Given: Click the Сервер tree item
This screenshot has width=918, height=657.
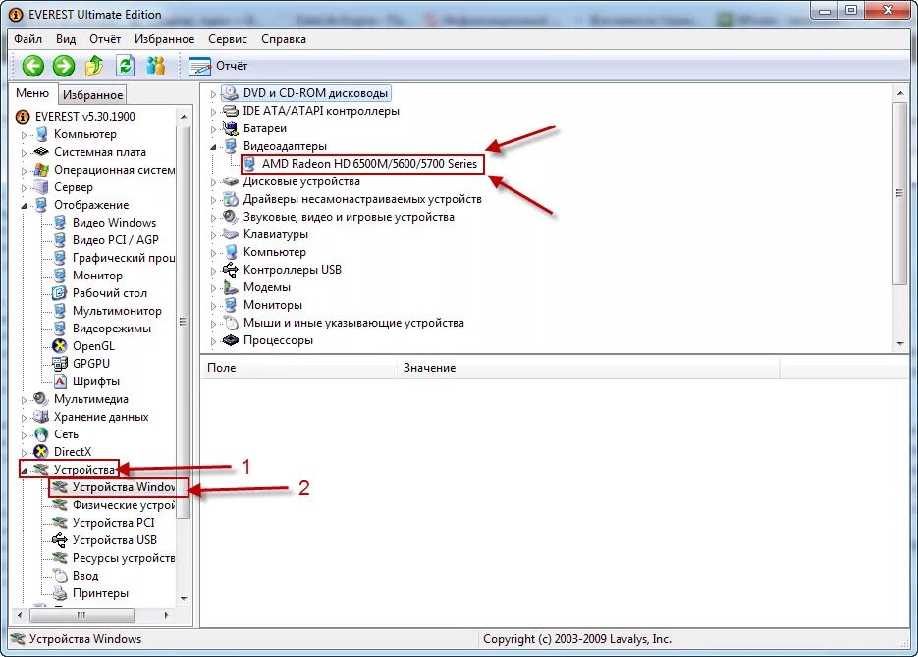Looking at the screenshot, I should point(74,187).
